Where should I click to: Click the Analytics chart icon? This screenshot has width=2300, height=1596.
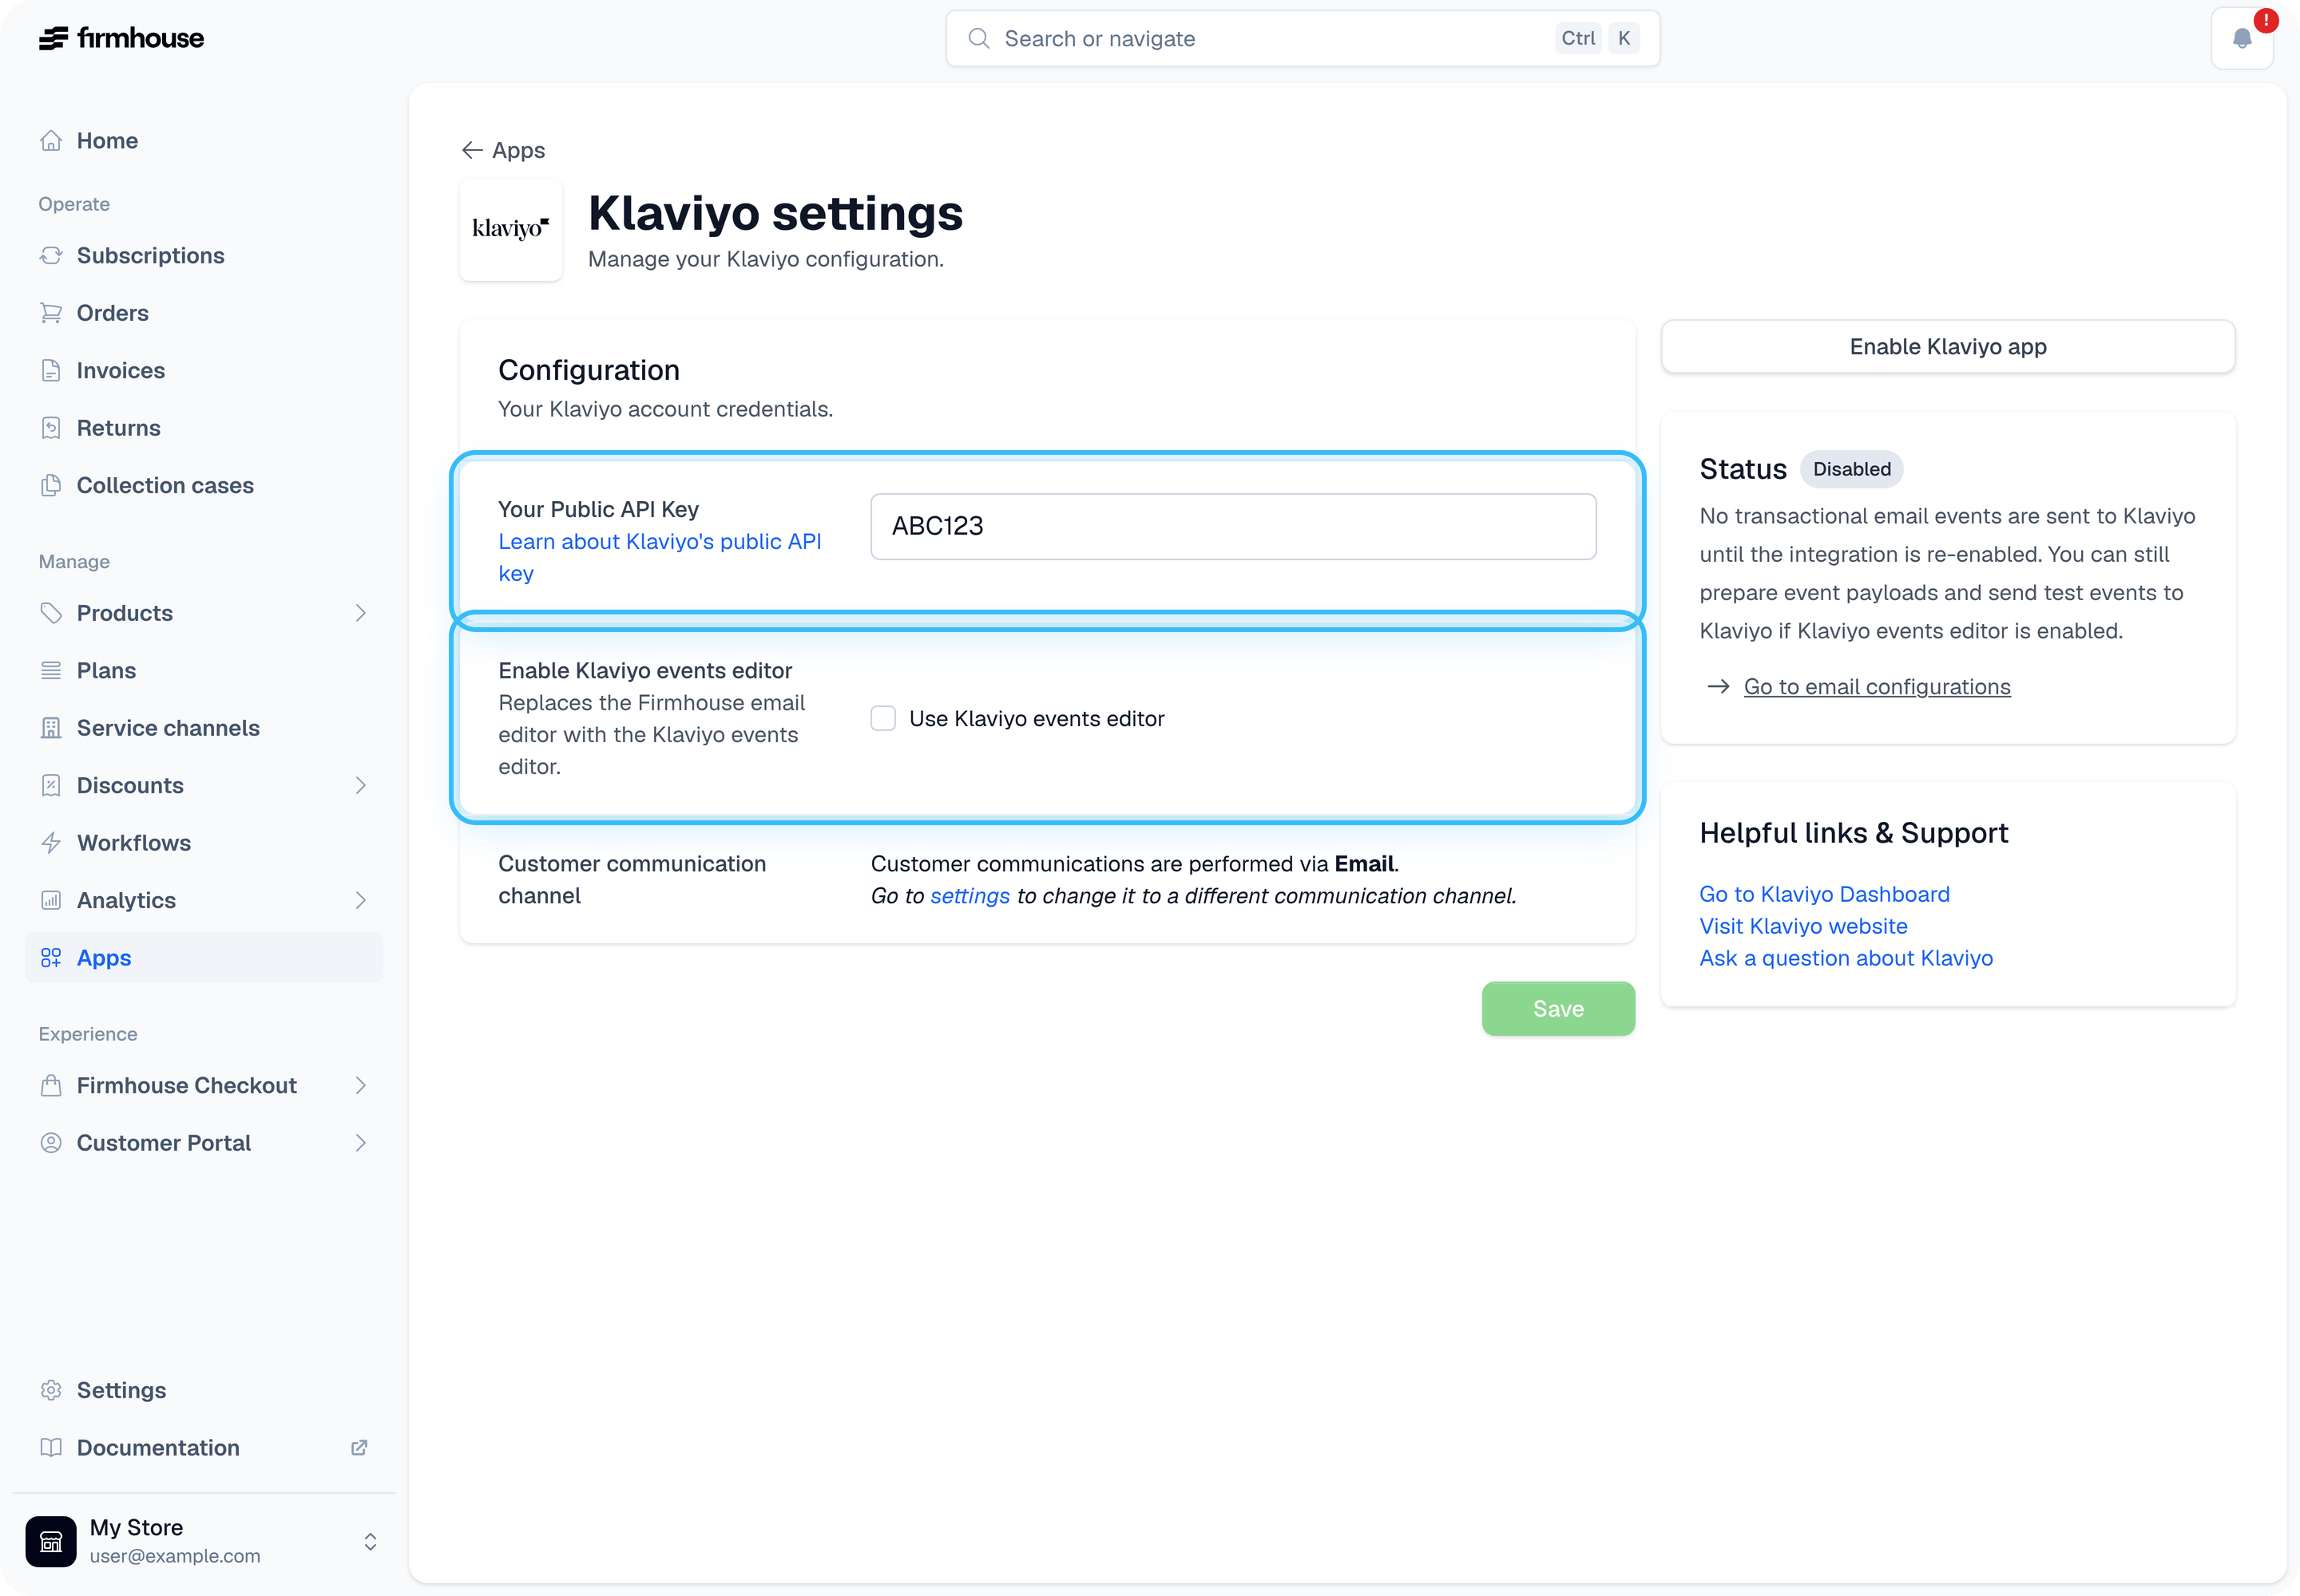[x=51, y=901]
